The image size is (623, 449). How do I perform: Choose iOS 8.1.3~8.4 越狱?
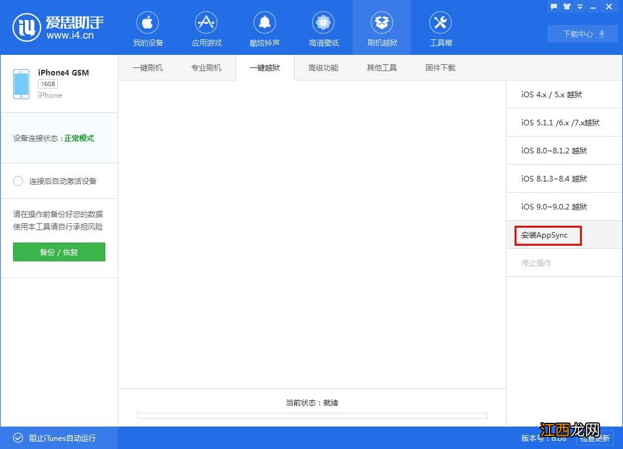[x=564, y=178]
